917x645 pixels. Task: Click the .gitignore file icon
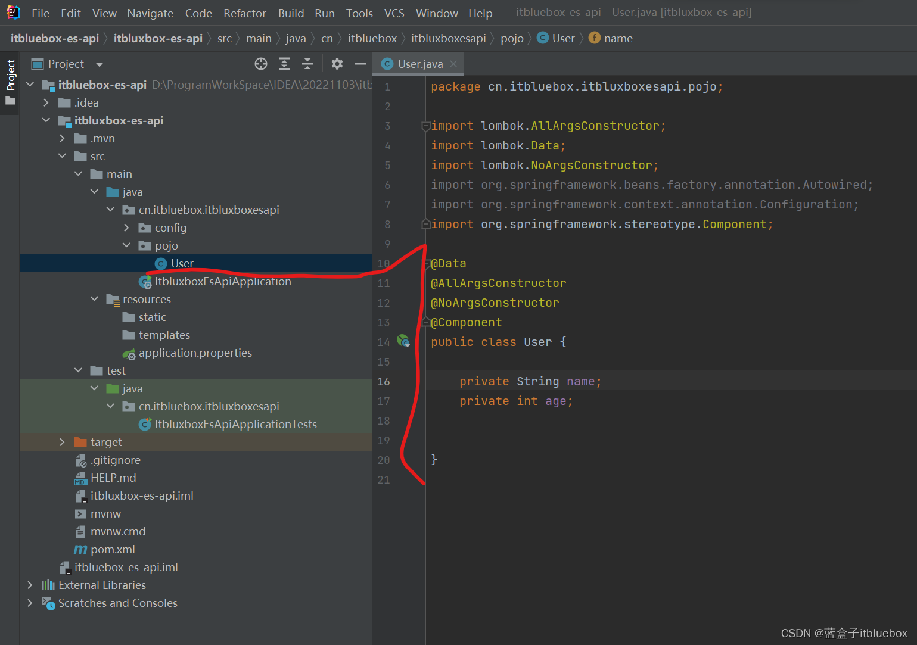point(80,460)
